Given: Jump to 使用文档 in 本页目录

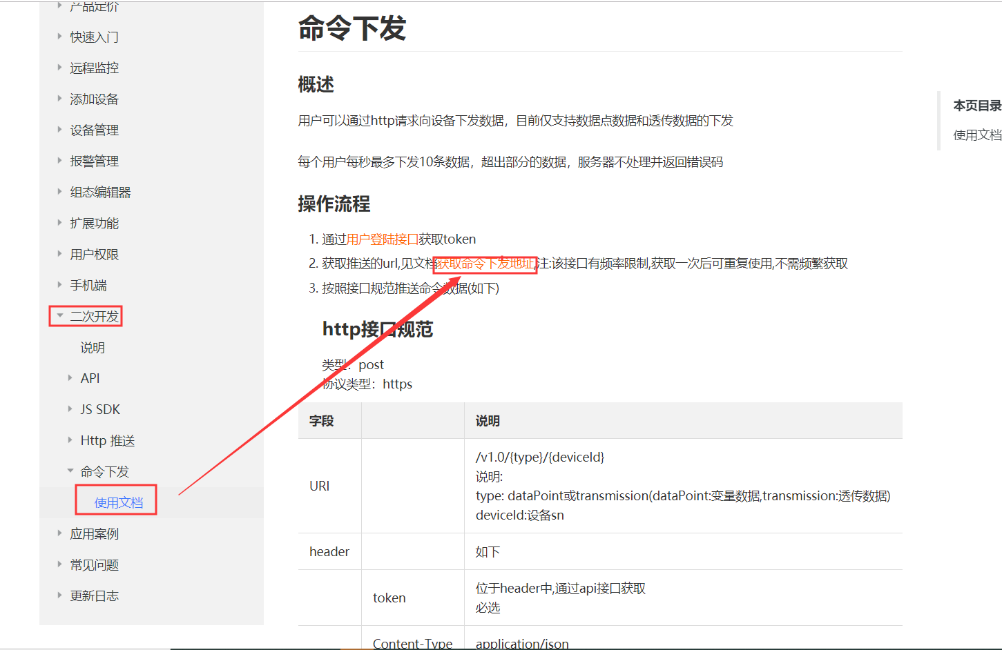Looking at the screenshot, I should 976,135.
